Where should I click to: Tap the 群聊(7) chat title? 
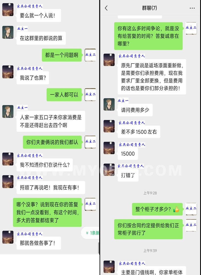point(150,8)
